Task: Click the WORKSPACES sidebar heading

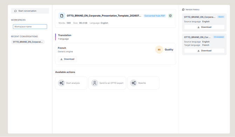Action: [x=18, y=20]
